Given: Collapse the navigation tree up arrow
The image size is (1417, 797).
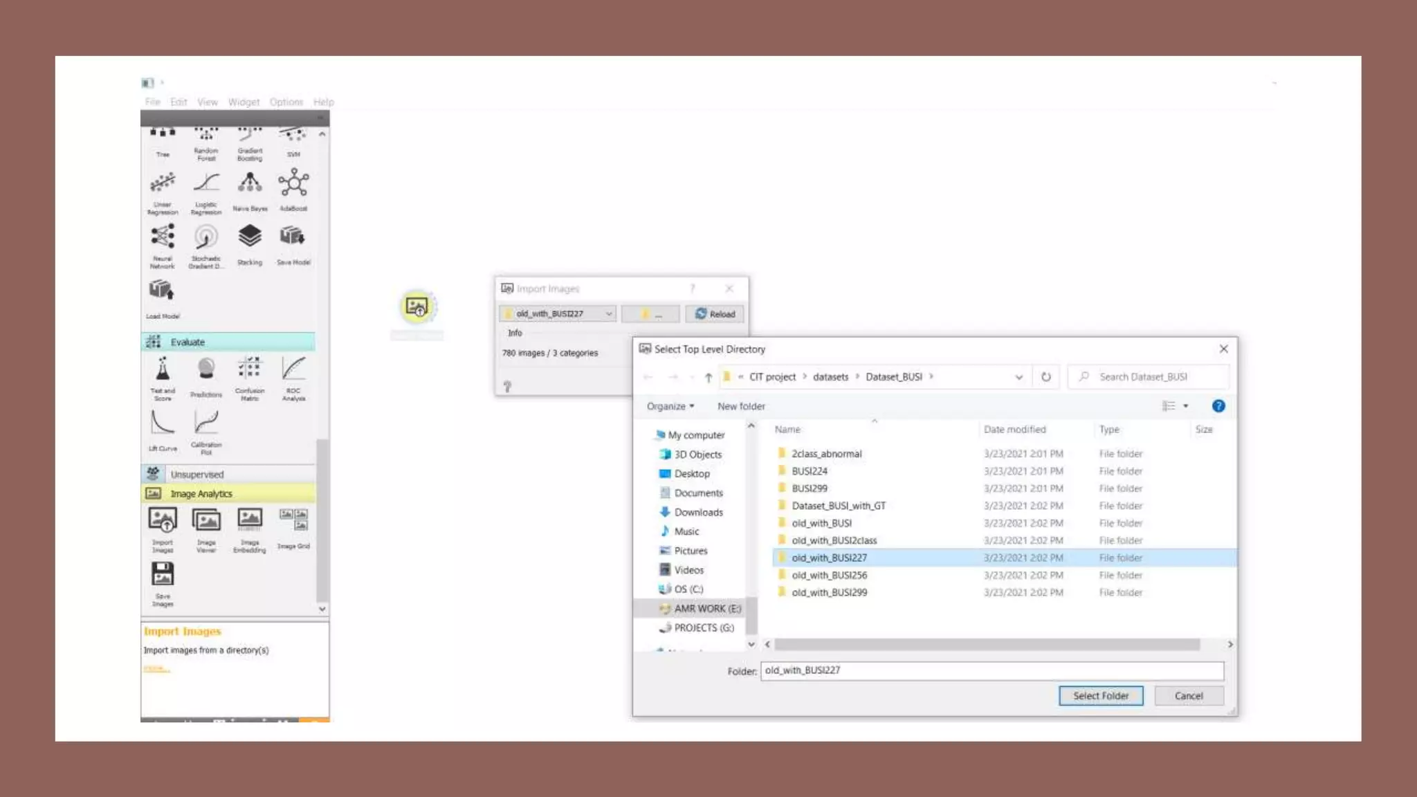Looking at the screenshot, I should coord(751,426).
